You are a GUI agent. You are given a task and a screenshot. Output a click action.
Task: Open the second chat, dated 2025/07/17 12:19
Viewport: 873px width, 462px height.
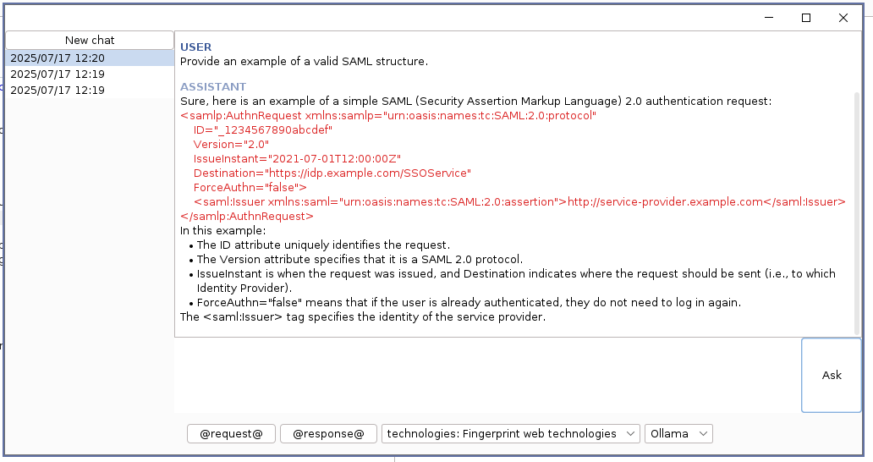90,74
